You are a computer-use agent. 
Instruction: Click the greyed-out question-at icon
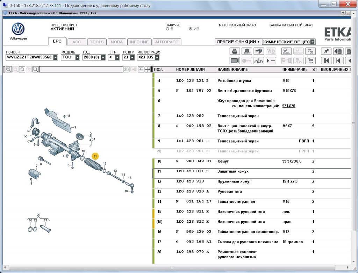tap(271, 51)
